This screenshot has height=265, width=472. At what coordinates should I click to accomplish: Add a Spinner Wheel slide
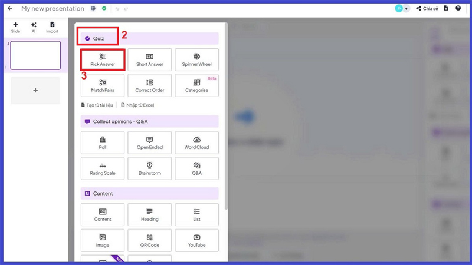(196, 60)
